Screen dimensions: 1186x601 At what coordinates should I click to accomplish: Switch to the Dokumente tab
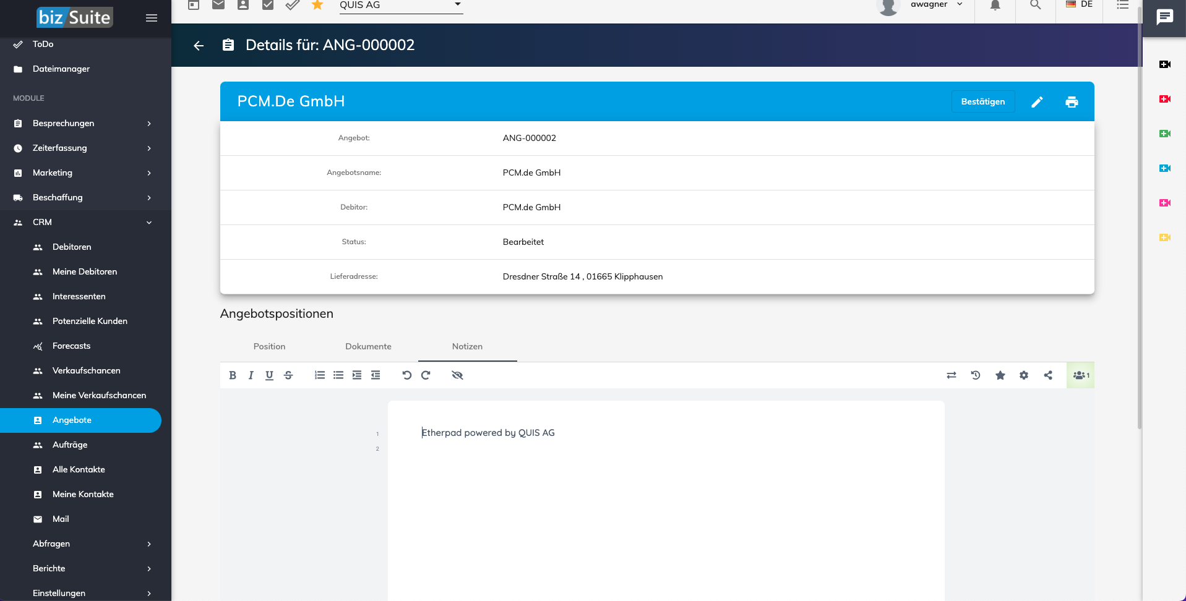pos(368,346)
